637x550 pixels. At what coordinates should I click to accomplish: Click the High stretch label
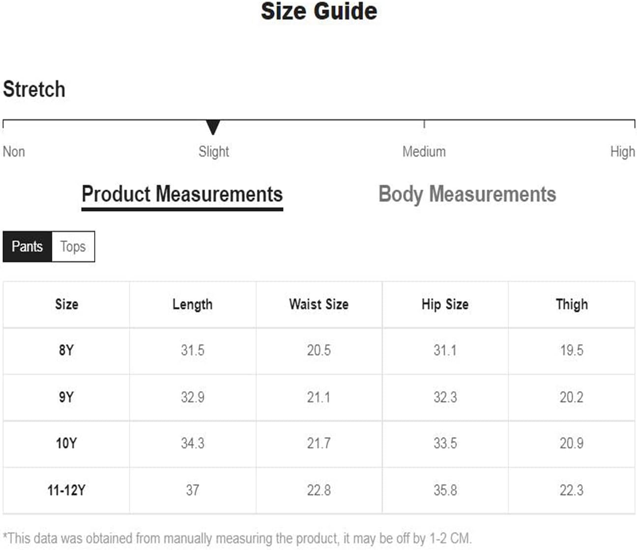pos(623,152)
